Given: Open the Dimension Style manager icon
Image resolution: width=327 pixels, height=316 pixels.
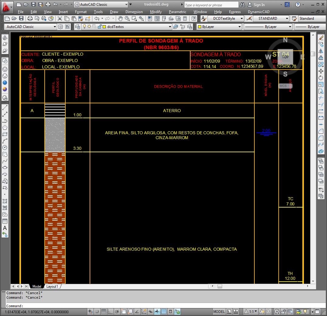Looking at the screenshot, I should 249,19.
